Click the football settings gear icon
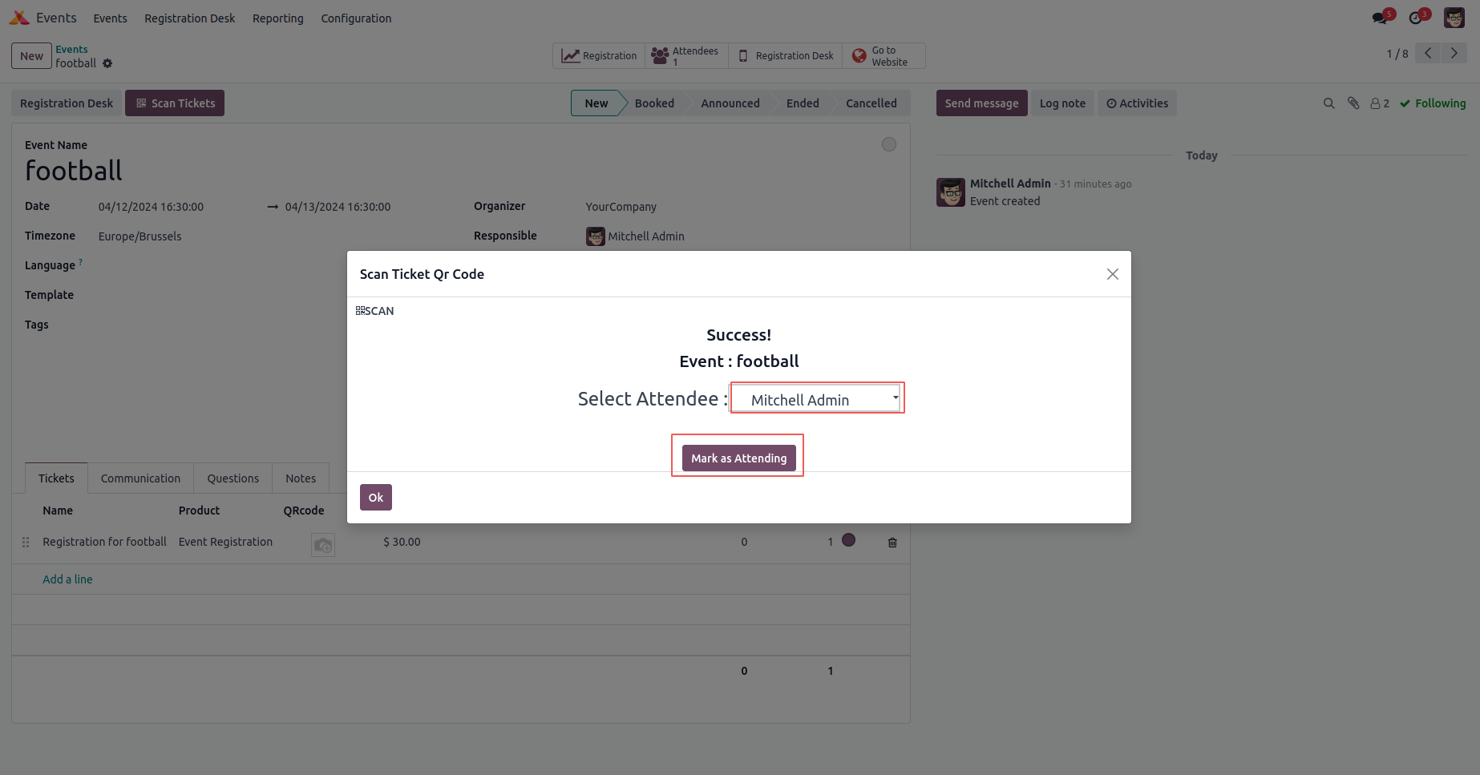This screenshot has height=775, width=1480. [107, 63]
